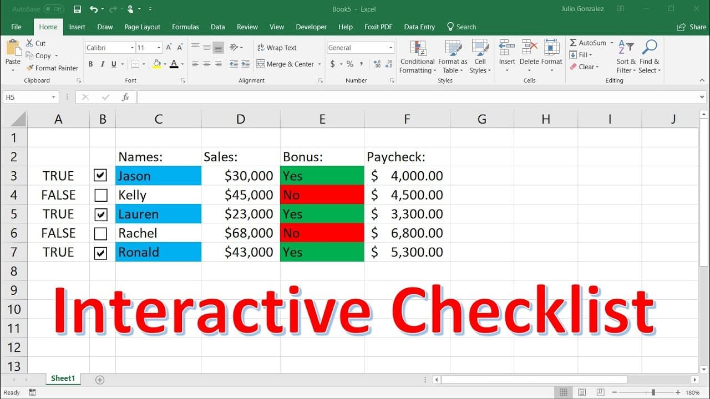
Task: Toggle the AutoSave switch
Action: 54,9
